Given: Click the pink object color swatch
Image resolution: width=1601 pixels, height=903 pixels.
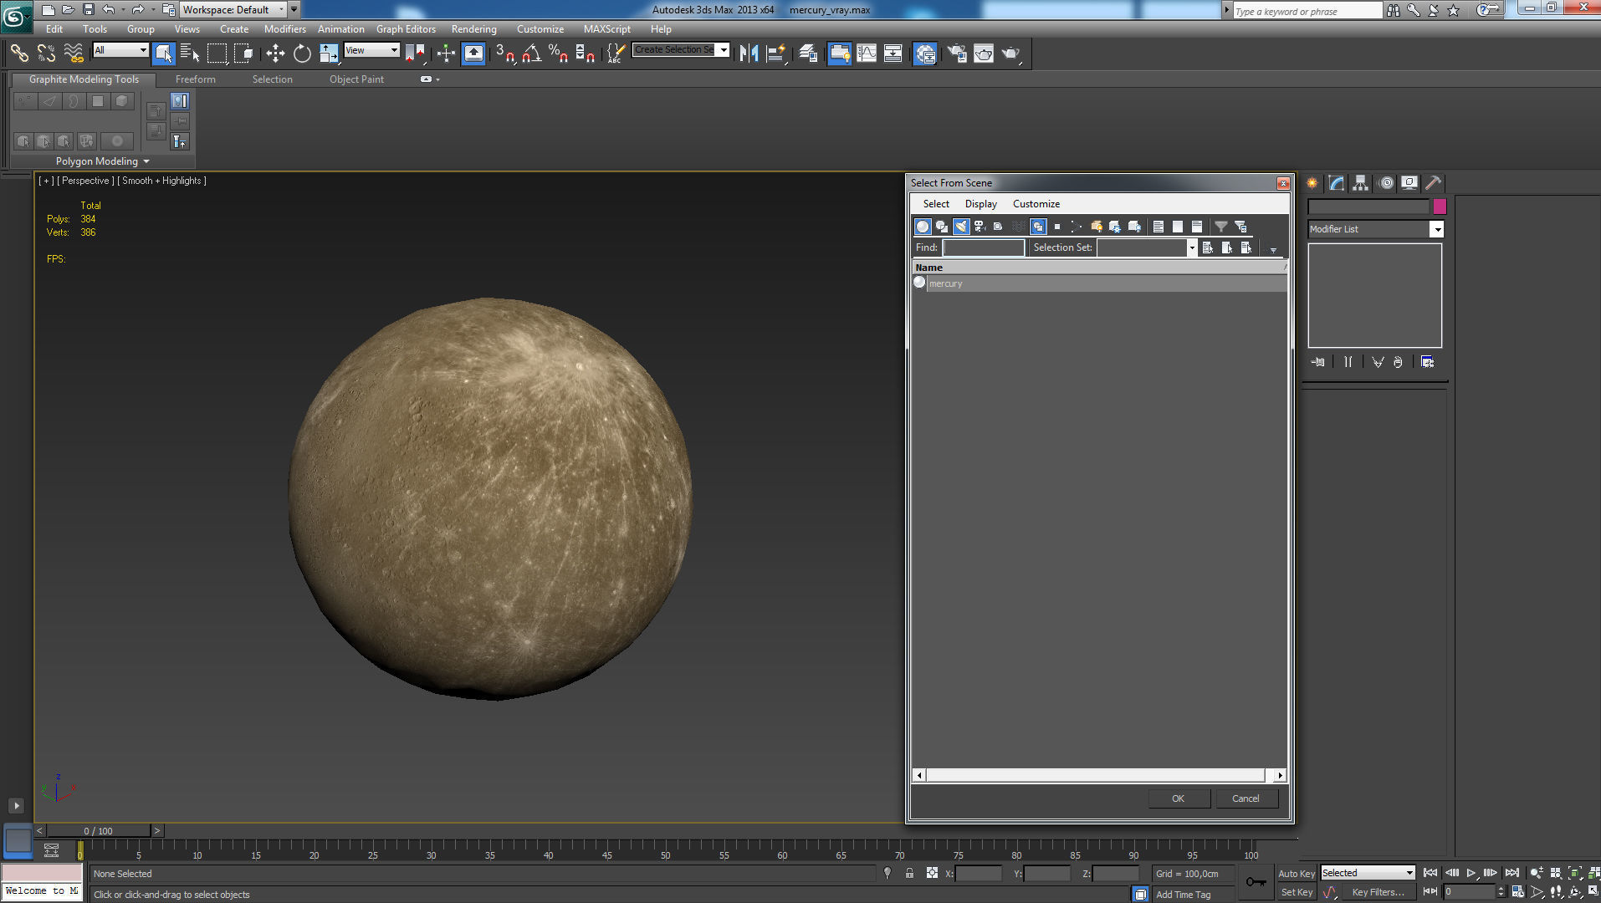Looking at the screenshot, I should (x=1440, y=207).
